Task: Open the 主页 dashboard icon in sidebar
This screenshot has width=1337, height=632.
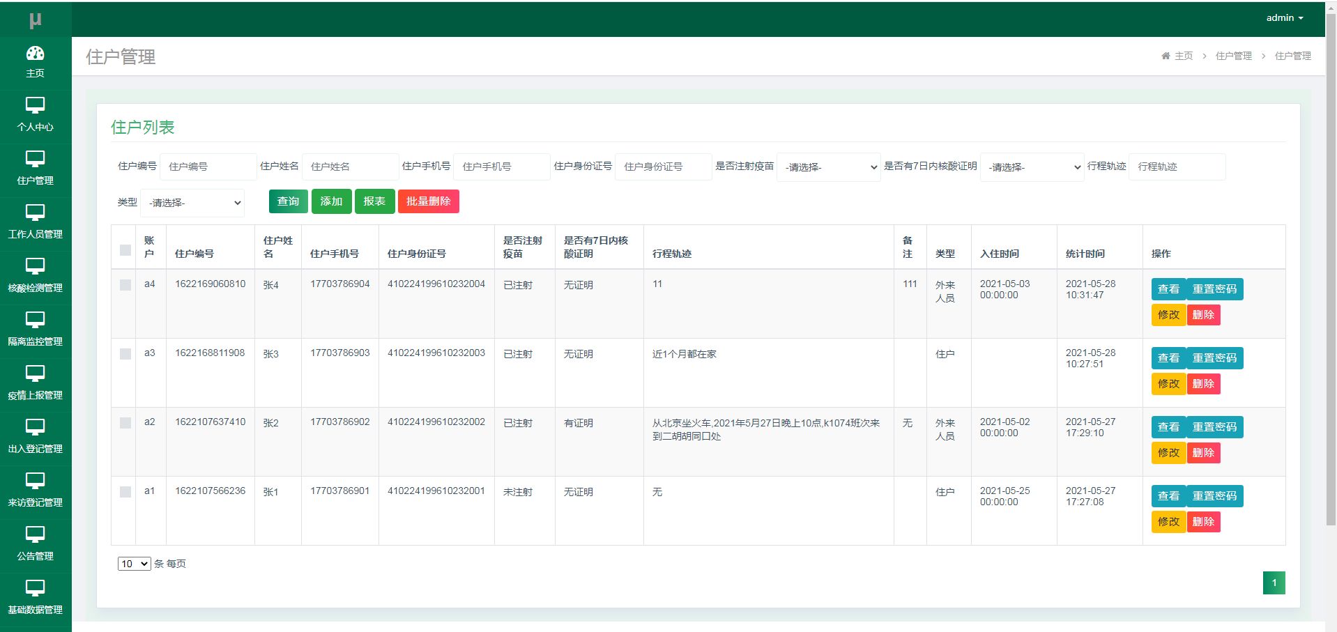Action: (x=35, y=54)
